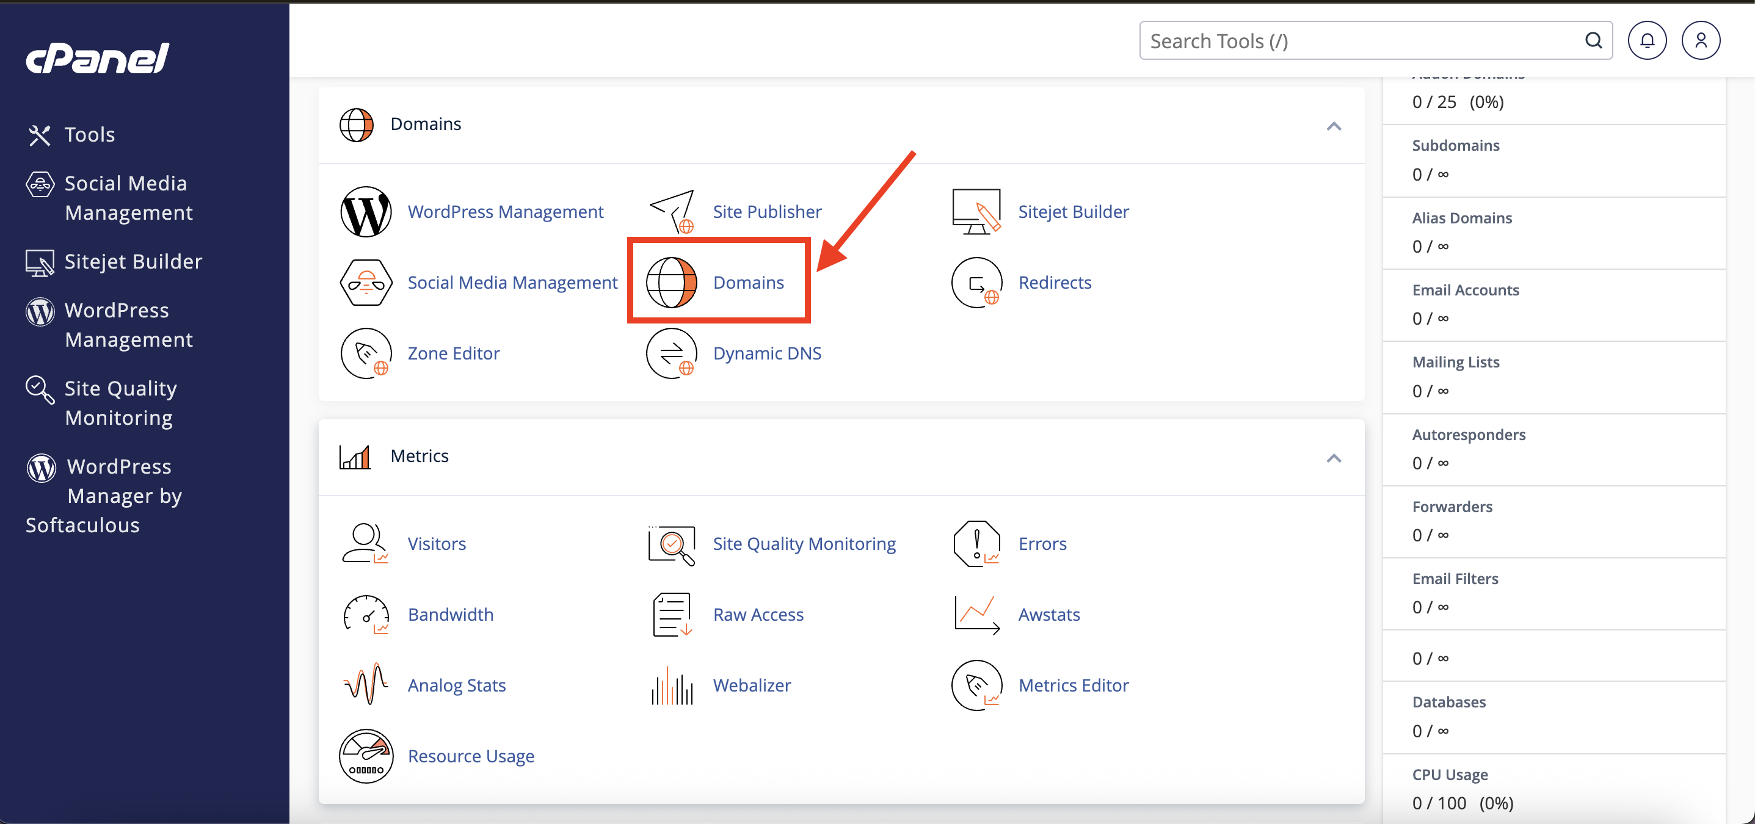
Task: Open the user account icon
Action: click(x=1701, y=41)
